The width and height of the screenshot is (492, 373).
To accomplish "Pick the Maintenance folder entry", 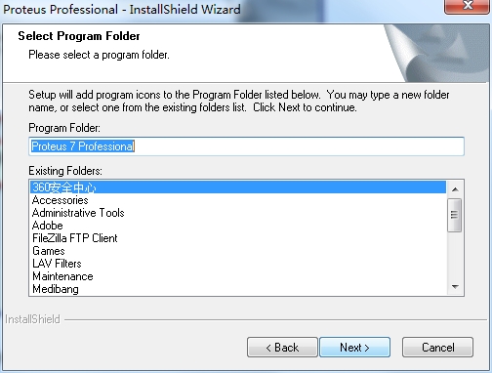I will pos(238,276).
